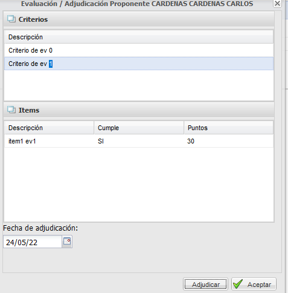The width and height of the screenshot is (288, 293).
Task: Click the dialog title naming CARDENAS CARDENAS CARLOS
Action: pyautogui.click(x=137, y=4)
